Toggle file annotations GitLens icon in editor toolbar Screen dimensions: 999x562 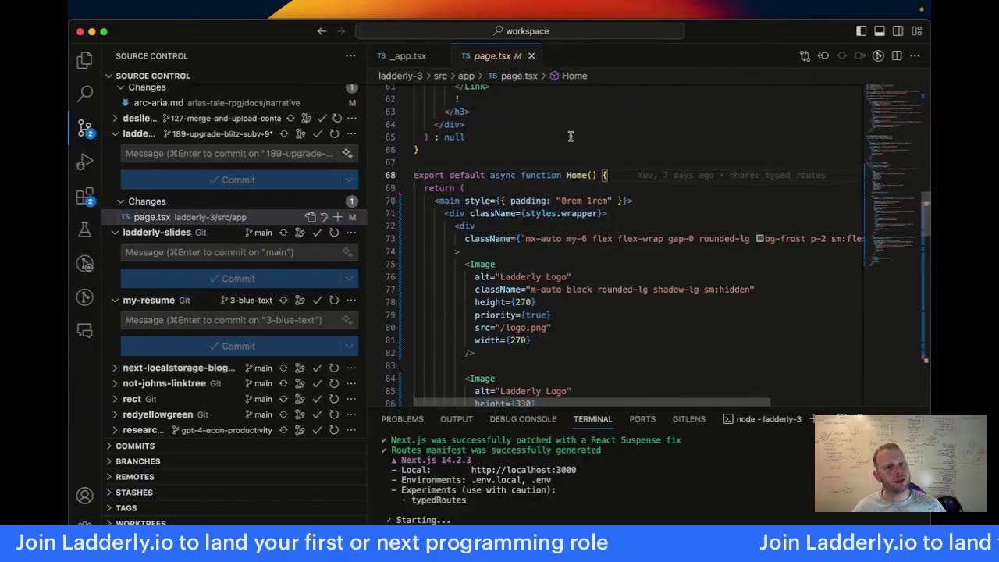(878, 56)
